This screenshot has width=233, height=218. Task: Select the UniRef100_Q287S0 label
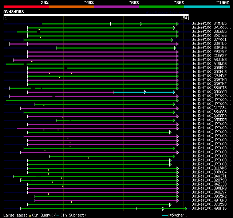click(x=209, y=180)
